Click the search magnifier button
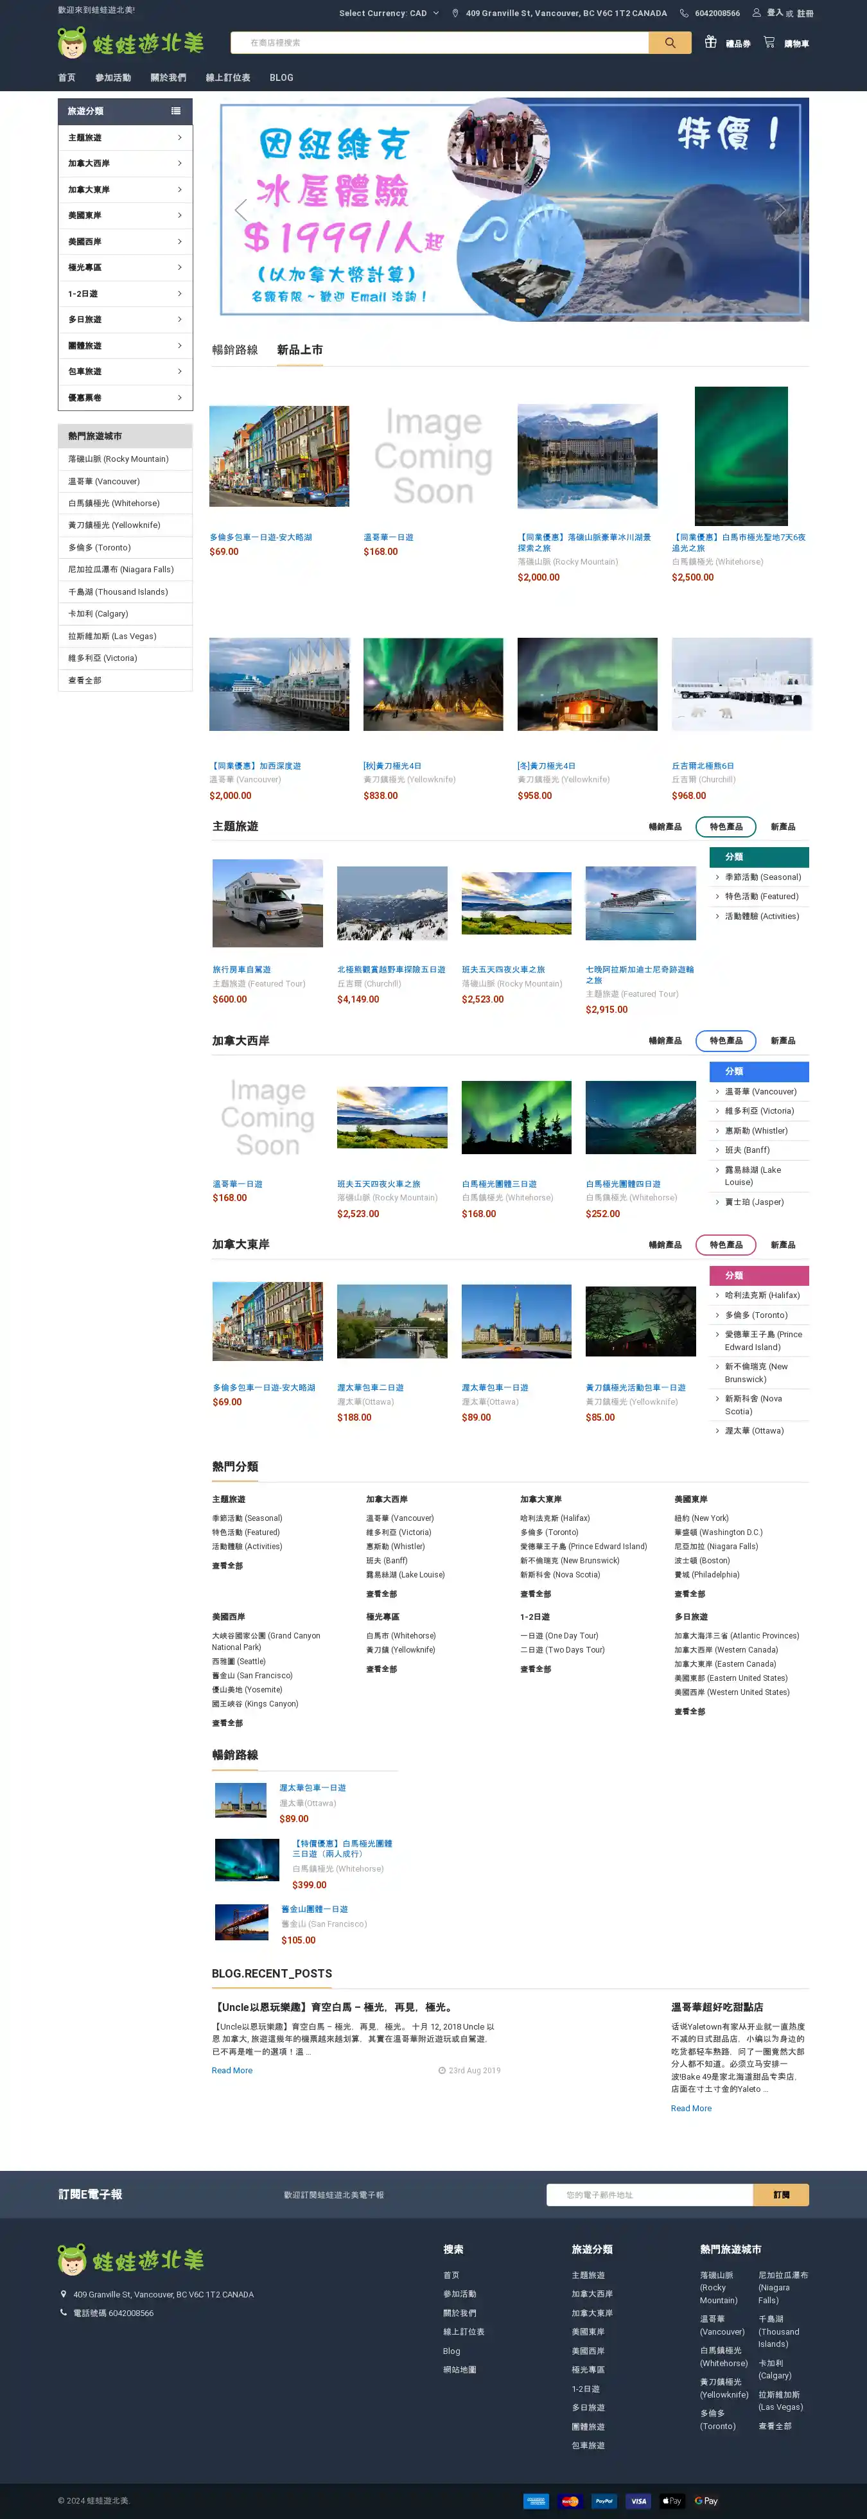The height and width of the screenshot is (2519, 867). tap(670, 43)
